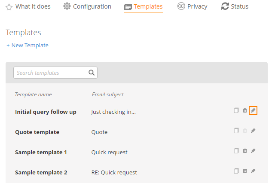Delete the Initial query follow up template
Screen dimensions: 275x189
point(245,110)
